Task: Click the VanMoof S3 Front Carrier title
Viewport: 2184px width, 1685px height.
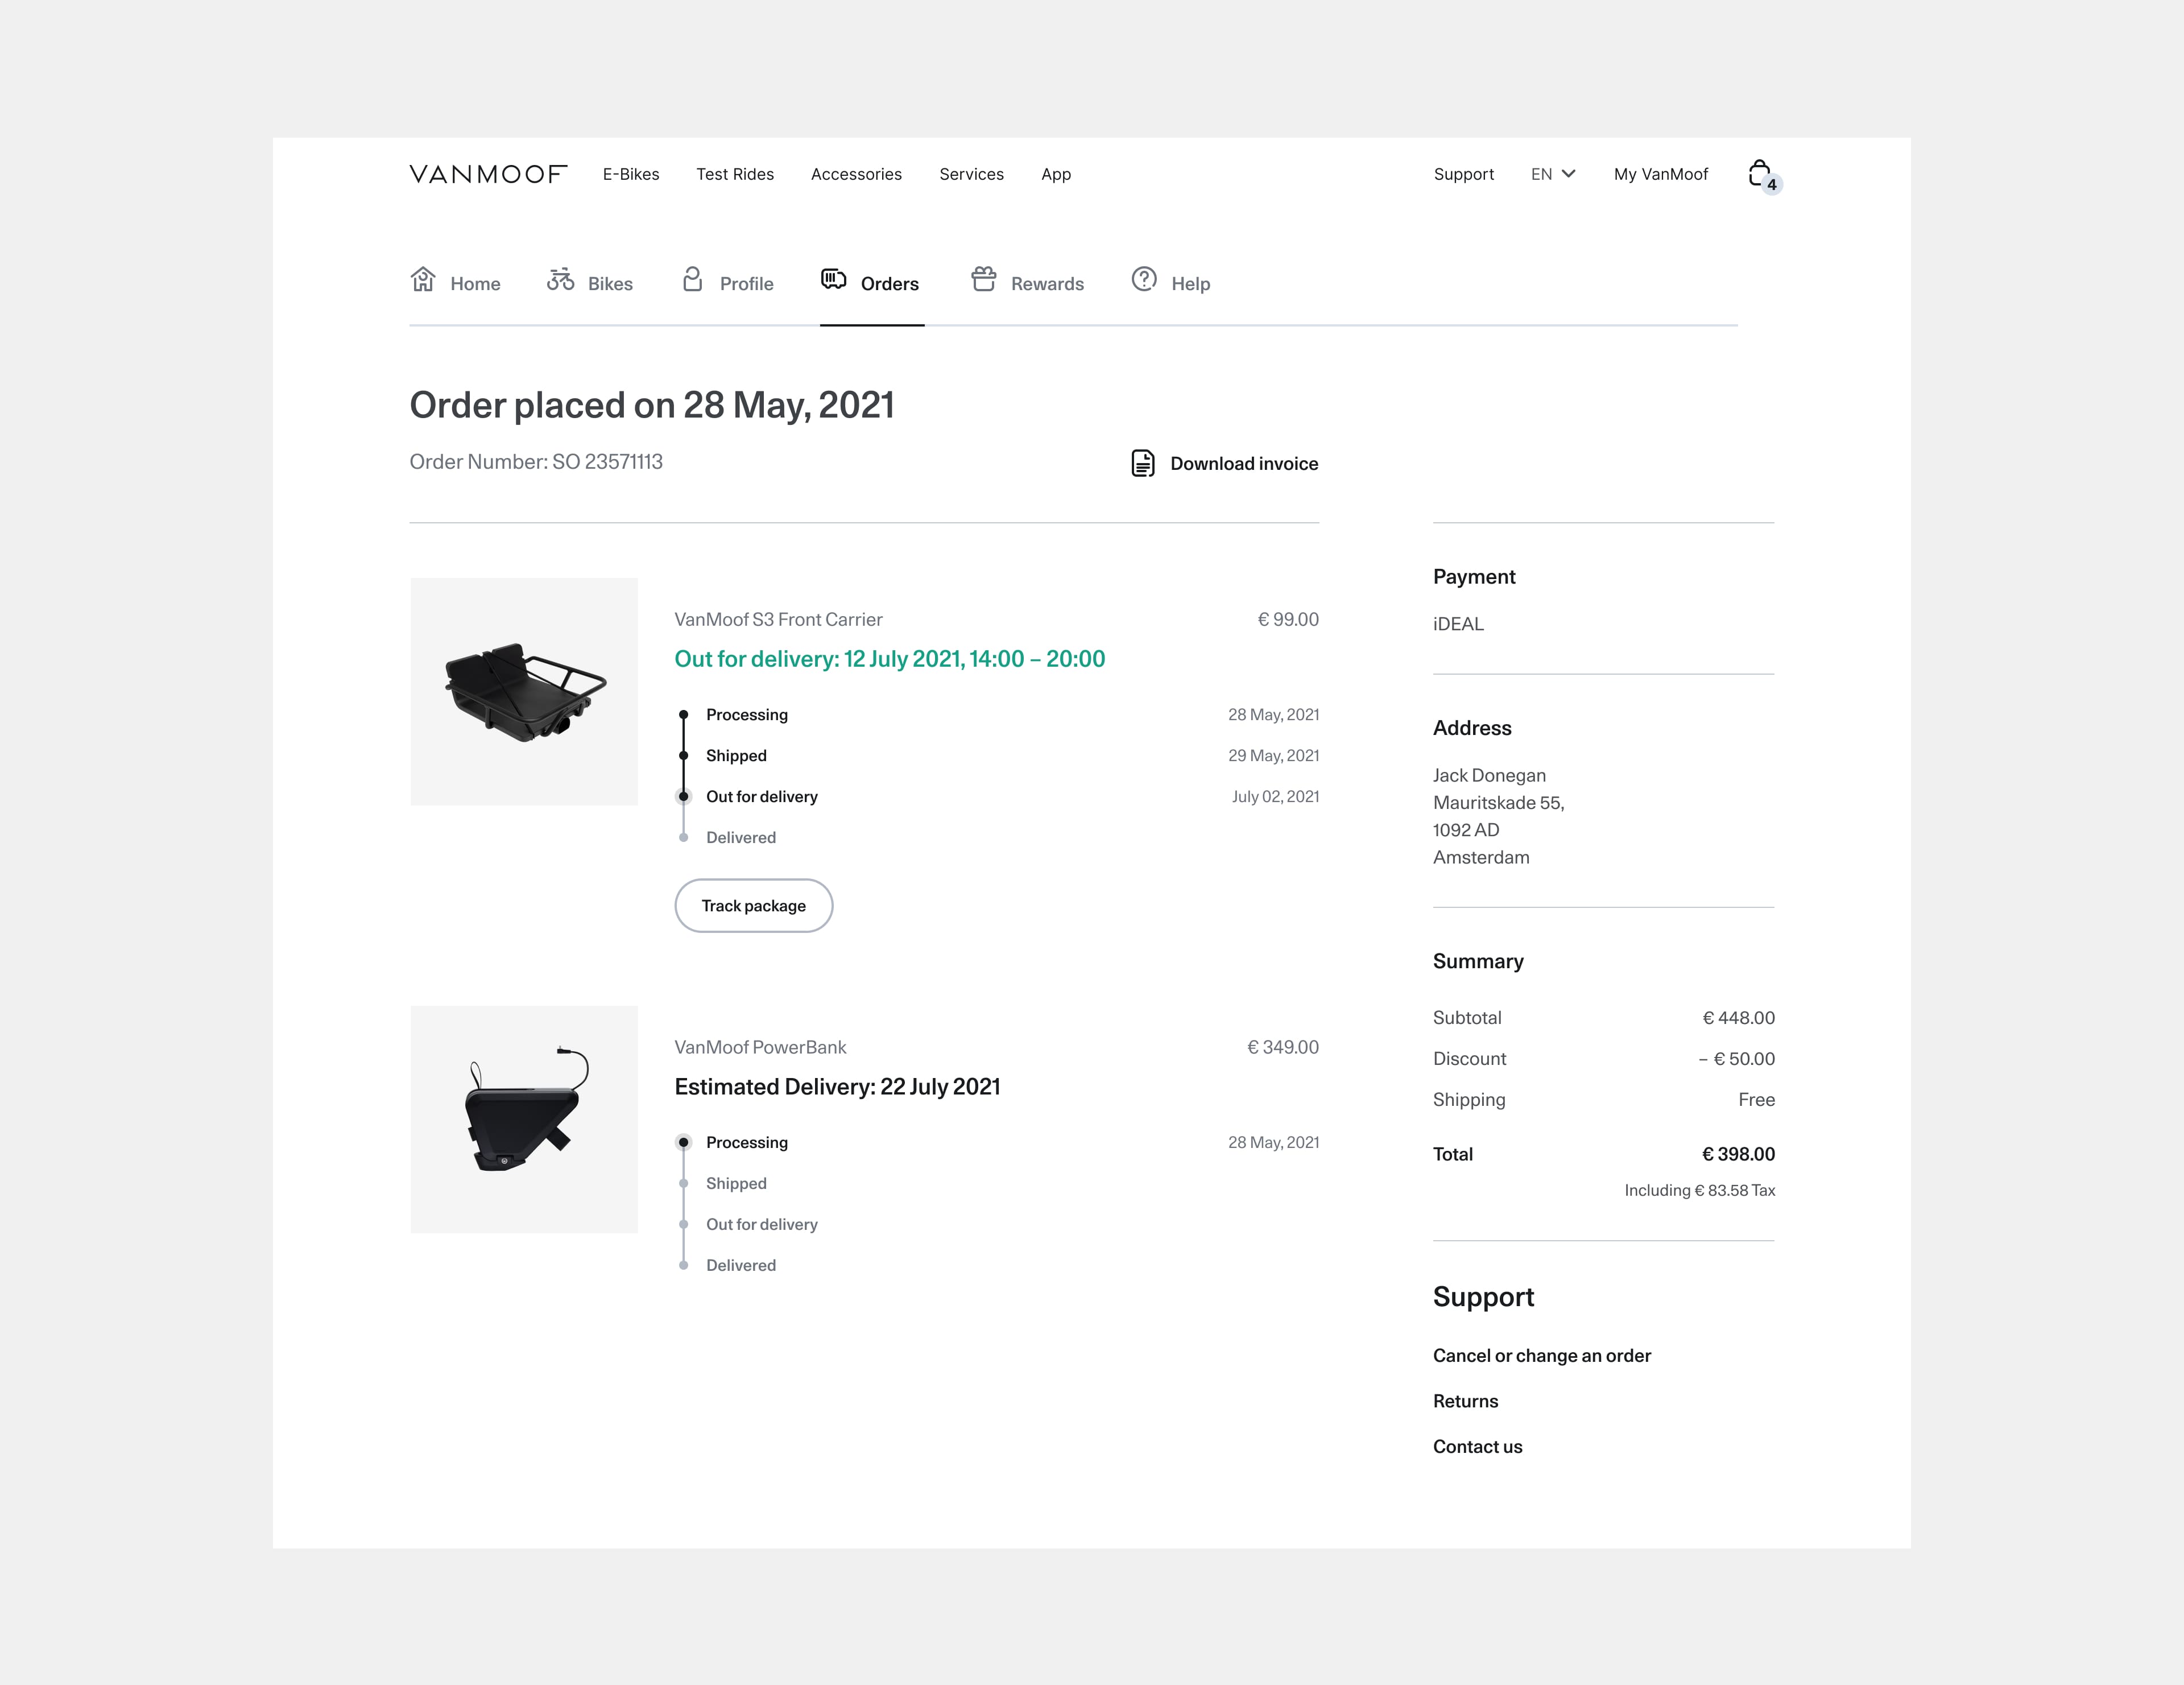Action: [778, 619]
